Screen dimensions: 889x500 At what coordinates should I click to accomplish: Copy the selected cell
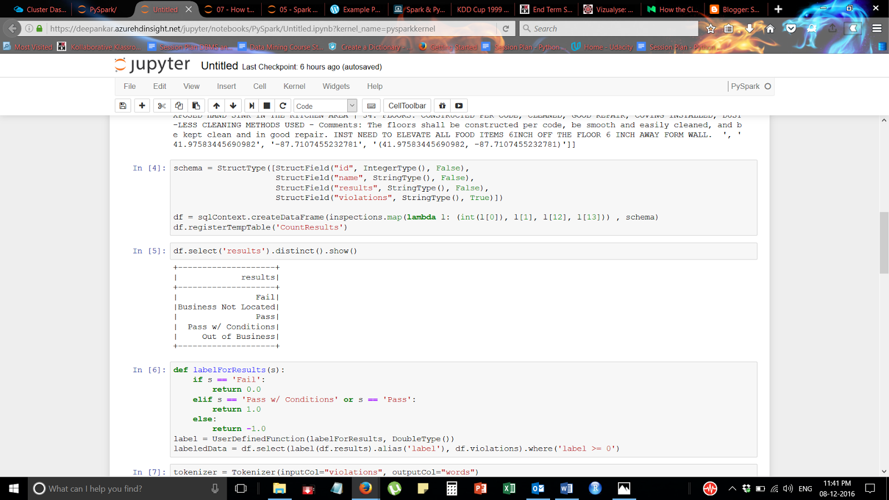tap(178, 106)
